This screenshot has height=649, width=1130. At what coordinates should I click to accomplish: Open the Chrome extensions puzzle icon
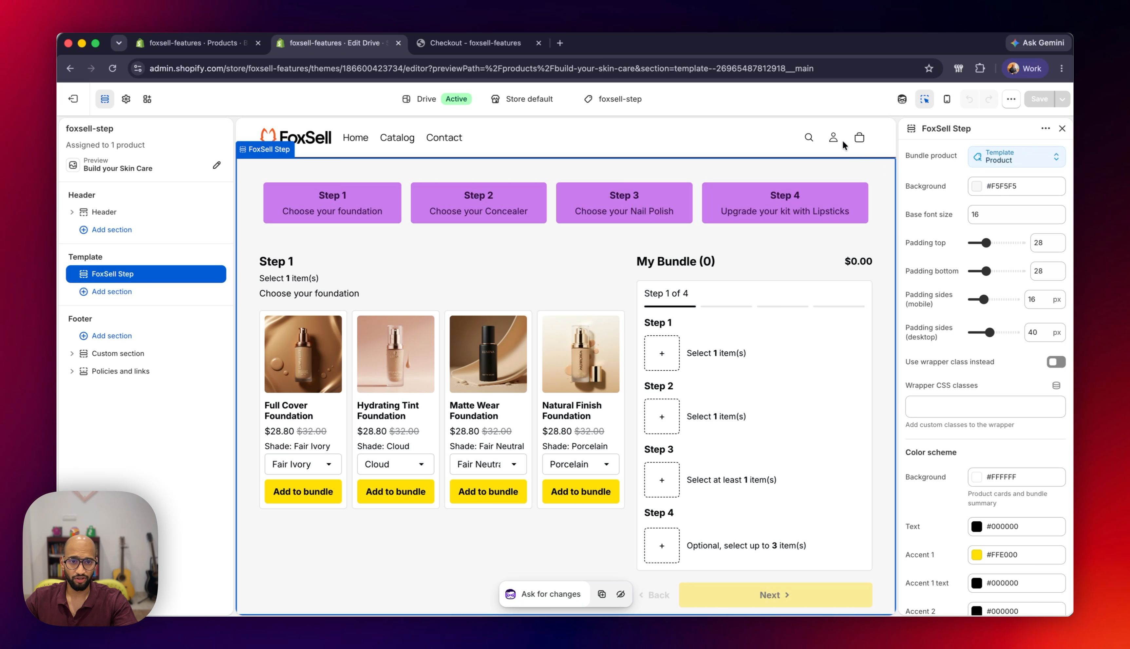click(x=980, y=68)
